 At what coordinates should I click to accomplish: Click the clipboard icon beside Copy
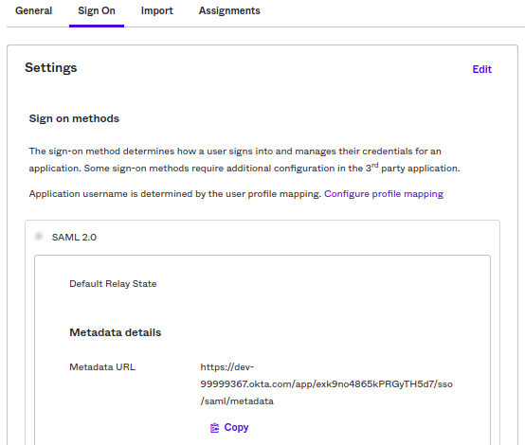(x=214, y=428)
